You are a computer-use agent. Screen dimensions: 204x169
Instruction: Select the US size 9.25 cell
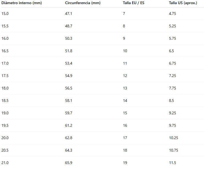pos(172,113)
